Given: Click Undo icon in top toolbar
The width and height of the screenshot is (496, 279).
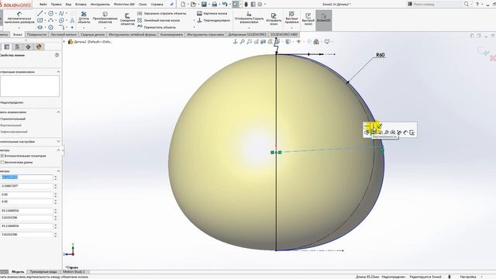Looking at the screenshot, I should (225, 4).
